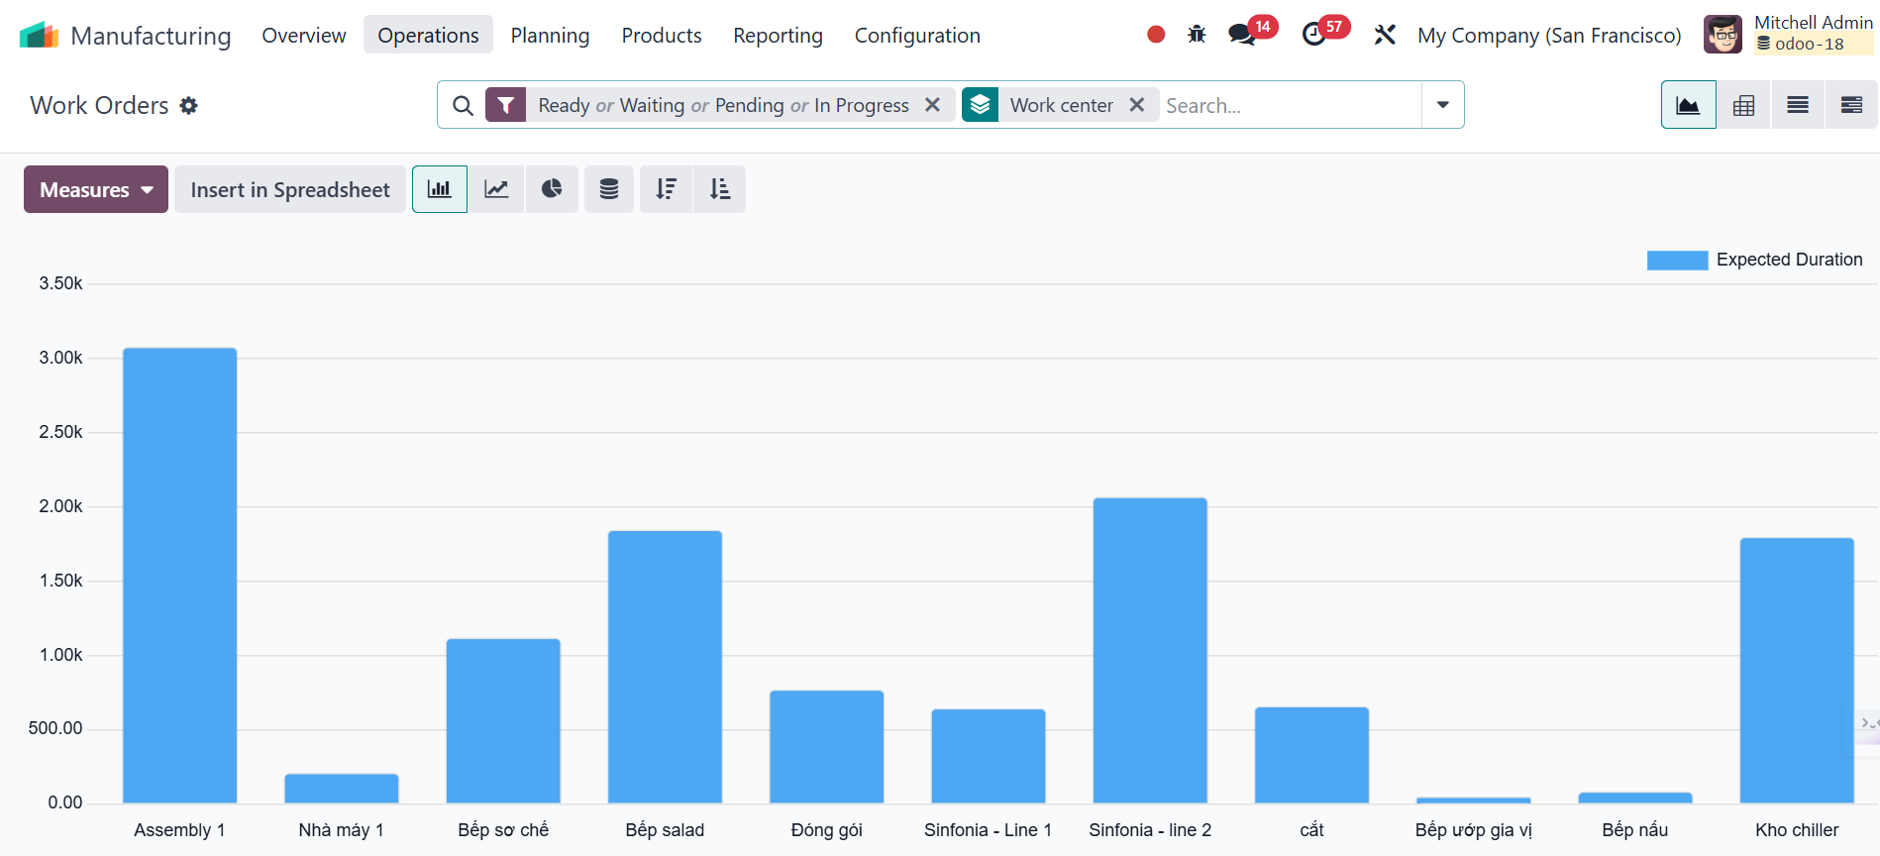Click Insert in Spreadsheet button

pyautogui.click(x=290, y=189)
